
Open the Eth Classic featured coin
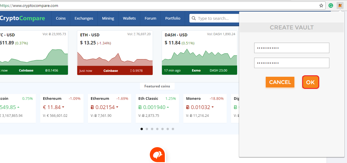[157, 108]
